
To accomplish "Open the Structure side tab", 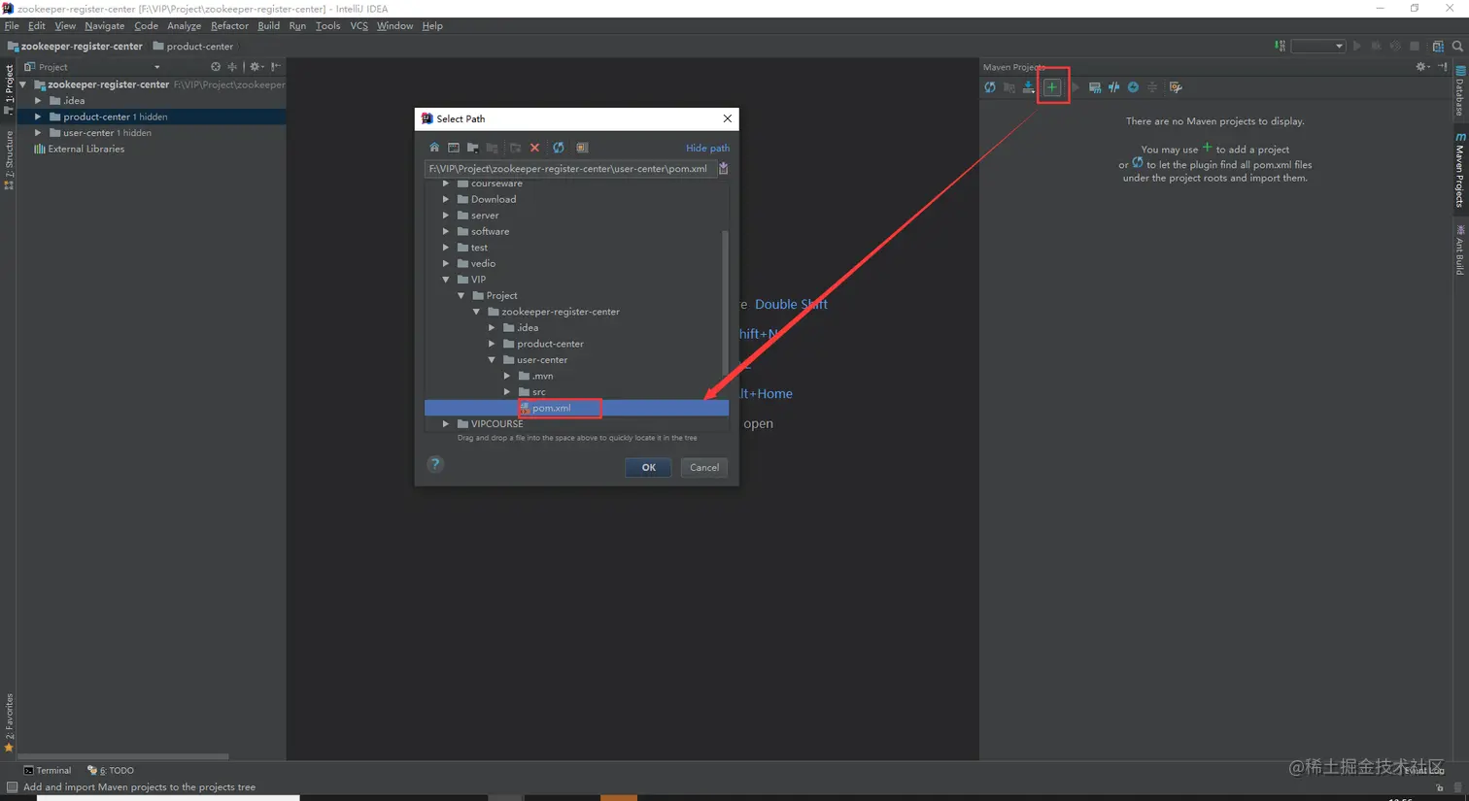I will coord(9,160).
